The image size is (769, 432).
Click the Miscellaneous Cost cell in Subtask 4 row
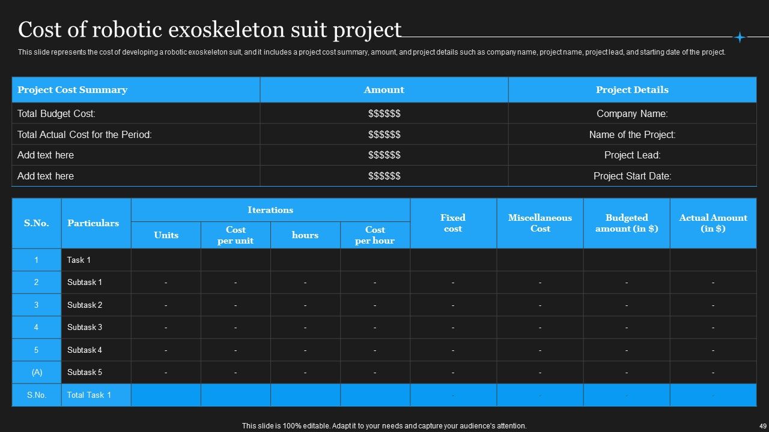[x=540, y=350]
